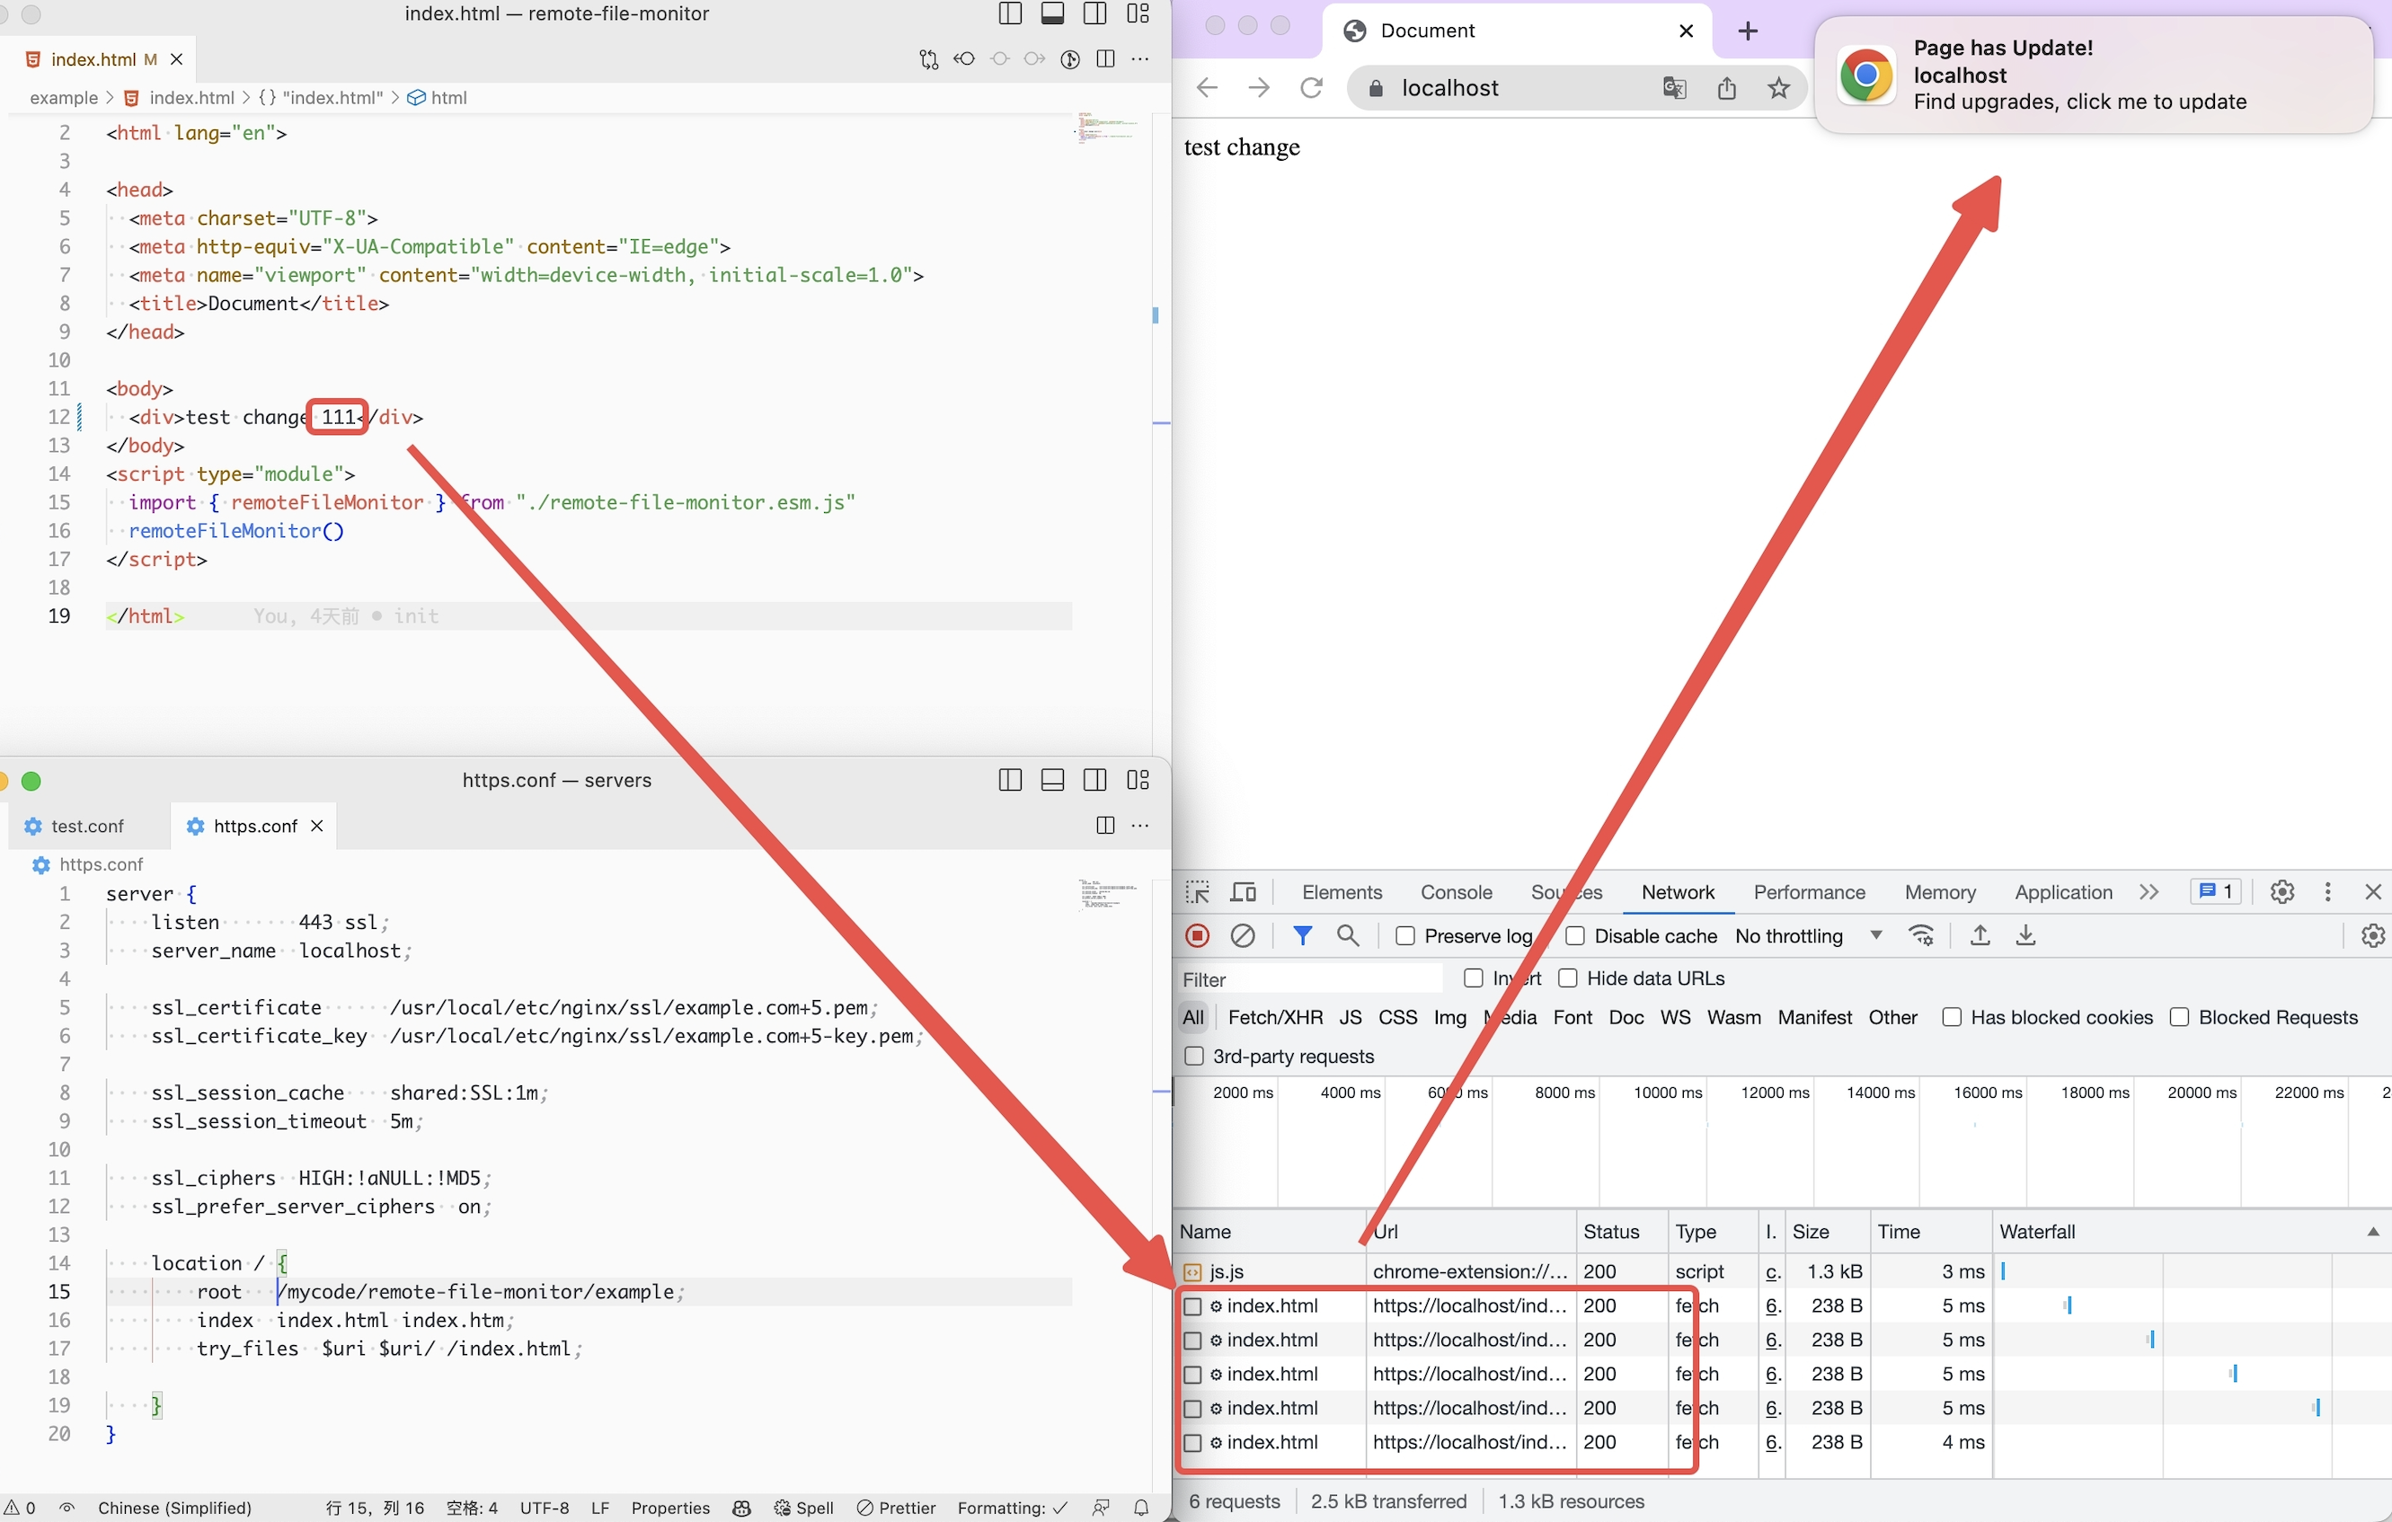Open test.conf editor tab
2392x1522 pixels.
87,827
